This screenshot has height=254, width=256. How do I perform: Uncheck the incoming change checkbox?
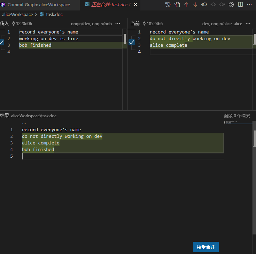click(x=2, y=42)
